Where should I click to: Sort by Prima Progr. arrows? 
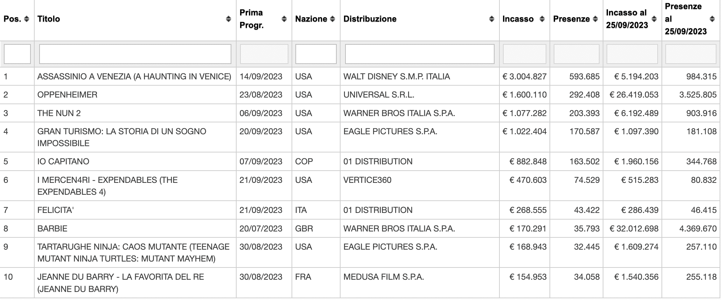(x=284, y=19)
